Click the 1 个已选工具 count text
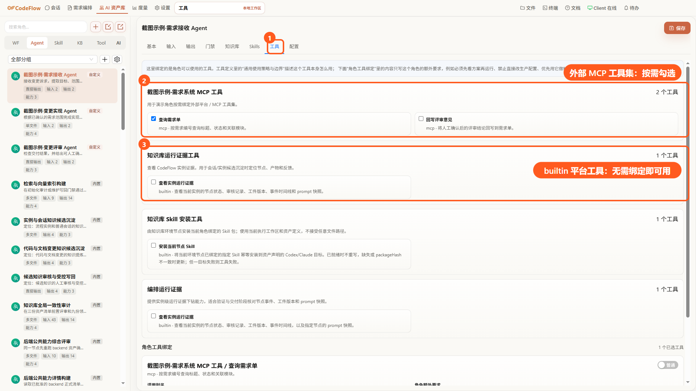This screenshot has width=696, height=391. [671, 347]
